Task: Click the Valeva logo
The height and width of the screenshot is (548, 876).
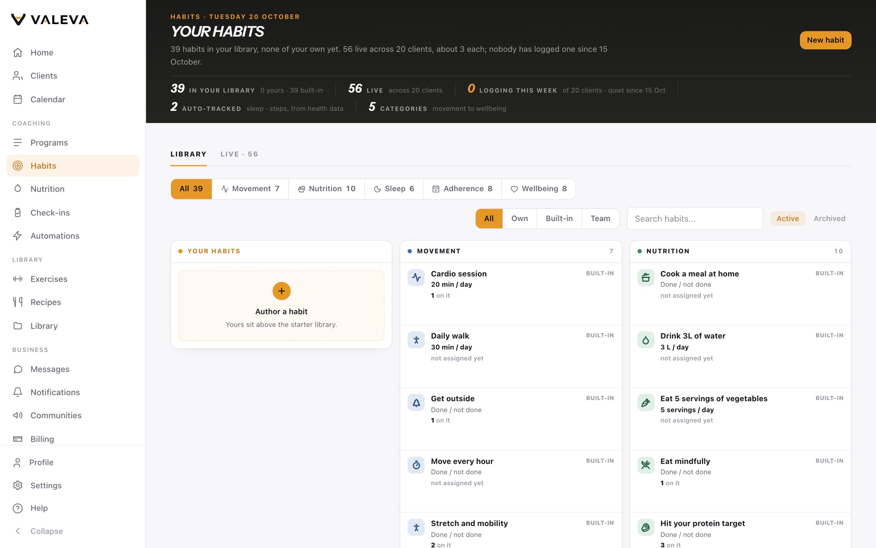Action: click(x=50, y=19)
